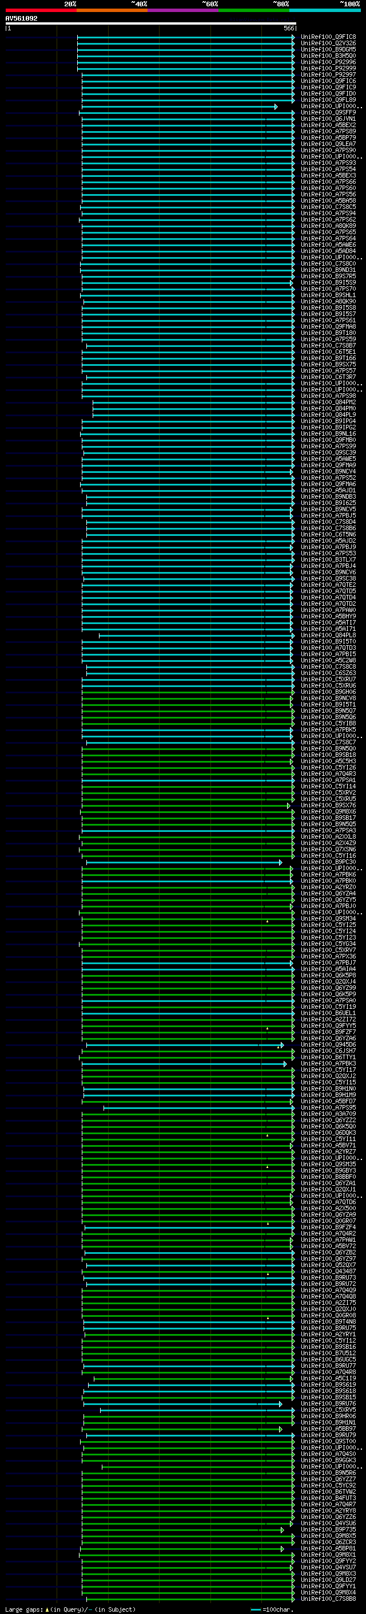Open hit UniRef100_B3H5Q0
The height and width of the screenshot is (1614, 366).
click(328, 56)
